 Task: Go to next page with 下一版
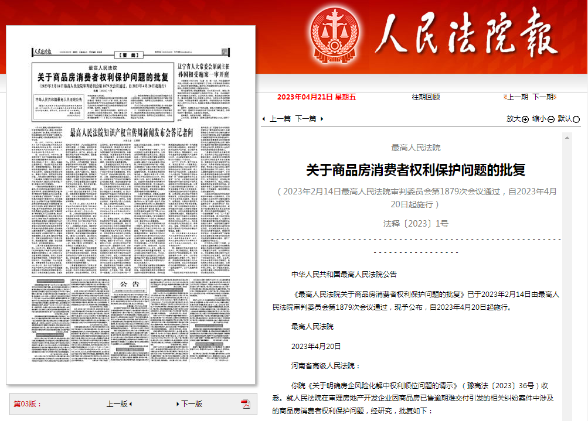pyautogui.click(x=192, y=404)
